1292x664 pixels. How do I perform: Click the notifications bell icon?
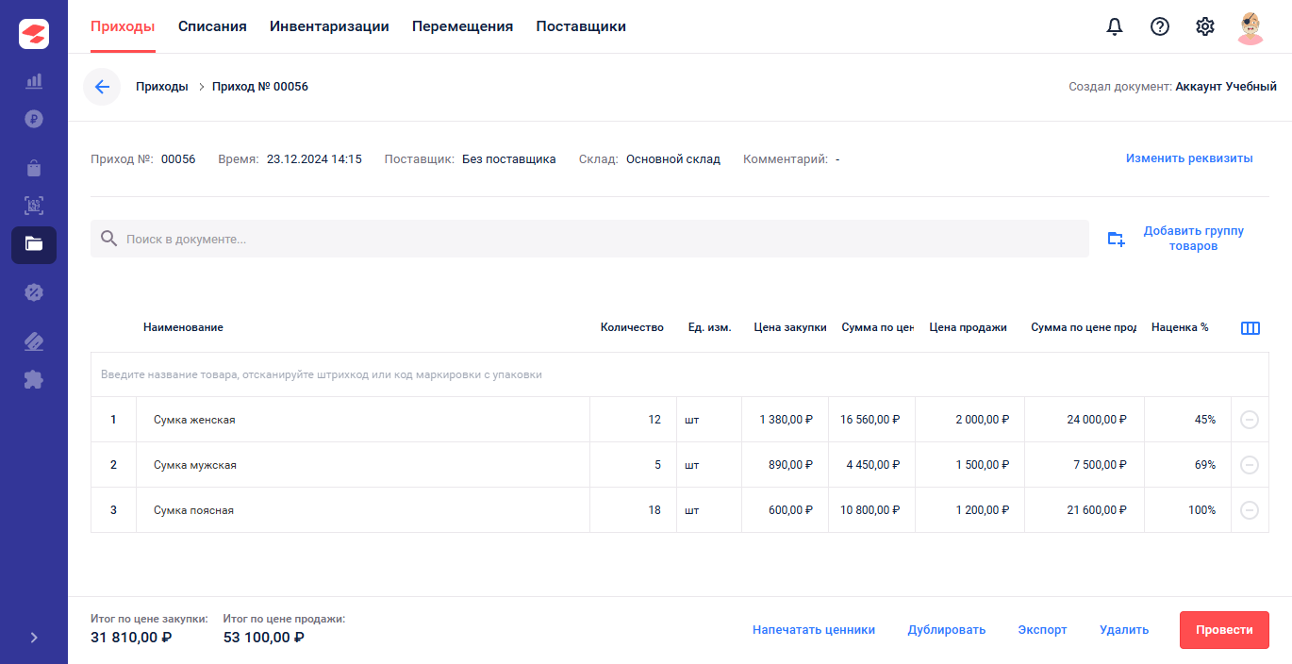pos(1115,26)
